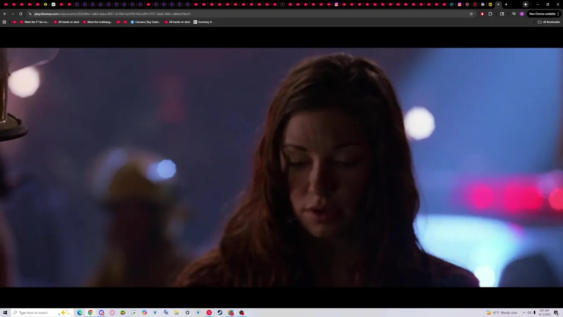
Task: Open the BlueStacks taskbar icon
Action: (x=123, y=313)
